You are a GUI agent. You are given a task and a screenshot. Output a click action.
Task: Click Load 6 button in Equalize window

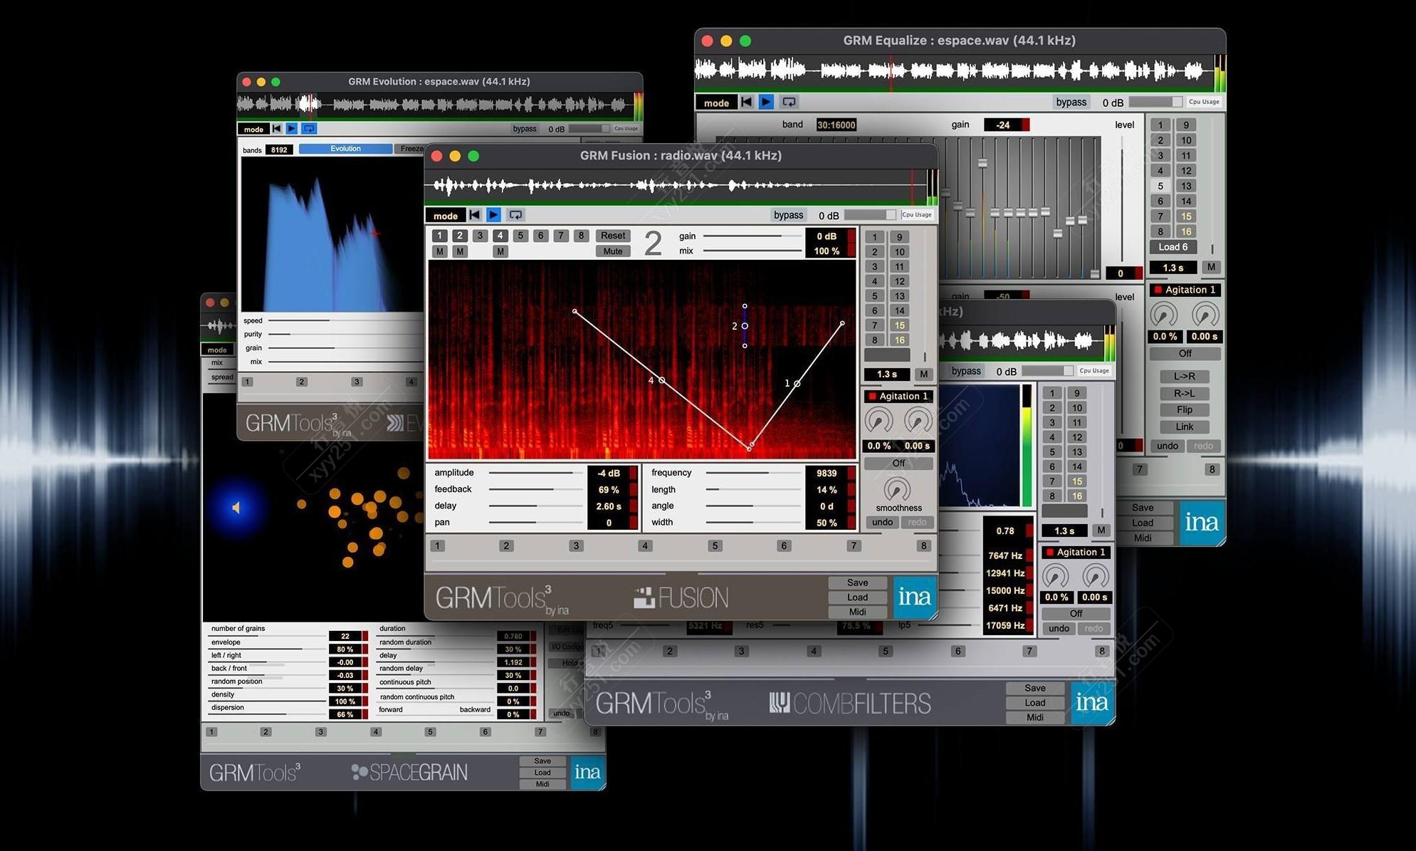point(1173,247)
